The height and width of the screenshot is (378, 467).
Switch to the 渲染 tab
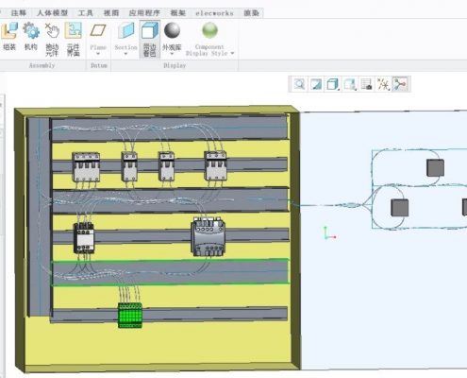click(x=251, y=13)
